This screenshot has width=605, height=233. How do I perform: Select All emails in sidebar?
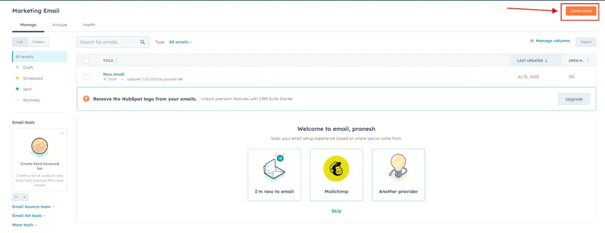click(x=40, y=57)
